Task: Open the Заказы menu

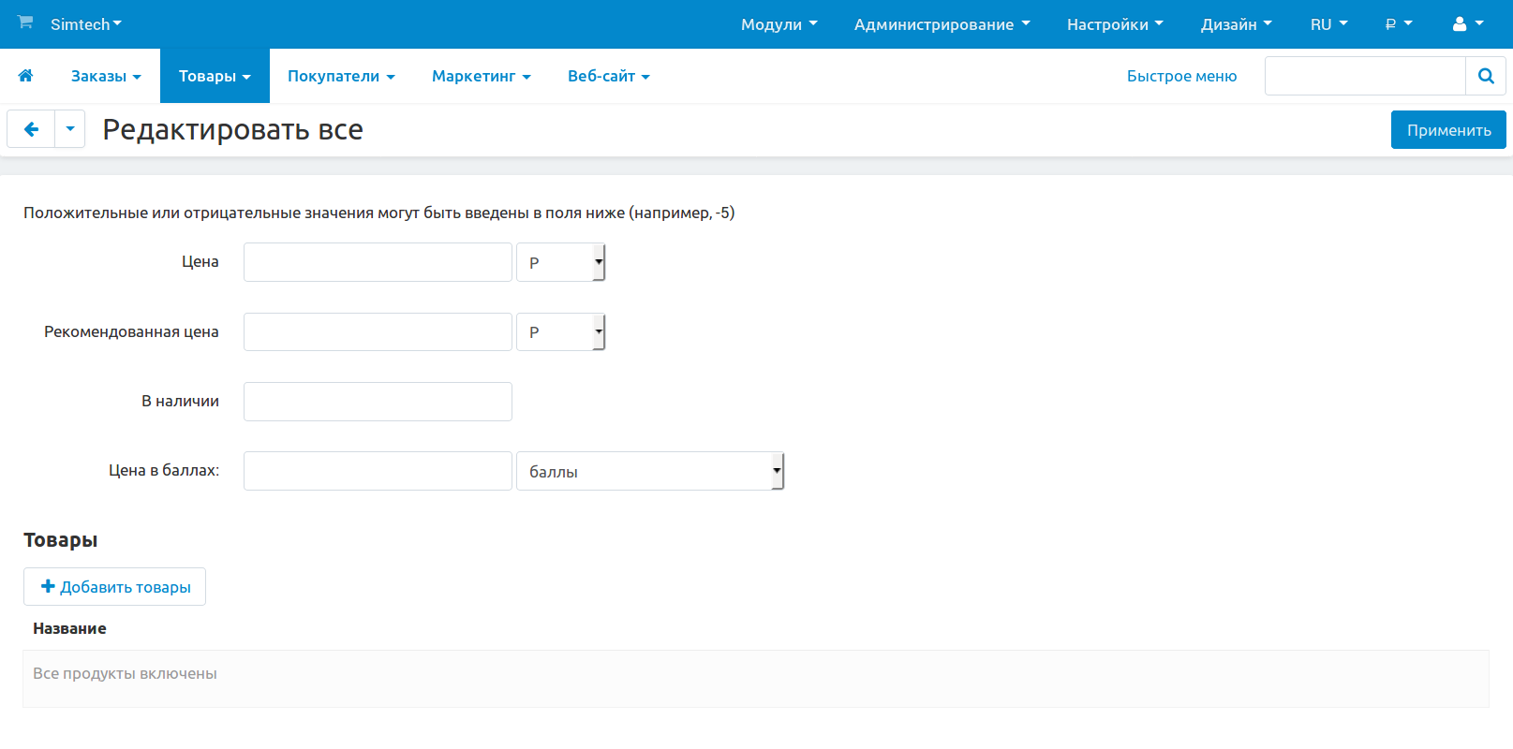Action: (x=106, y=76)
